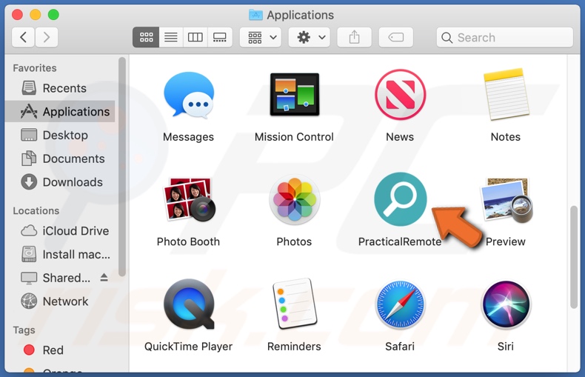
Task: Eject the Shared disk in sidebar
Action: point(104,278)
